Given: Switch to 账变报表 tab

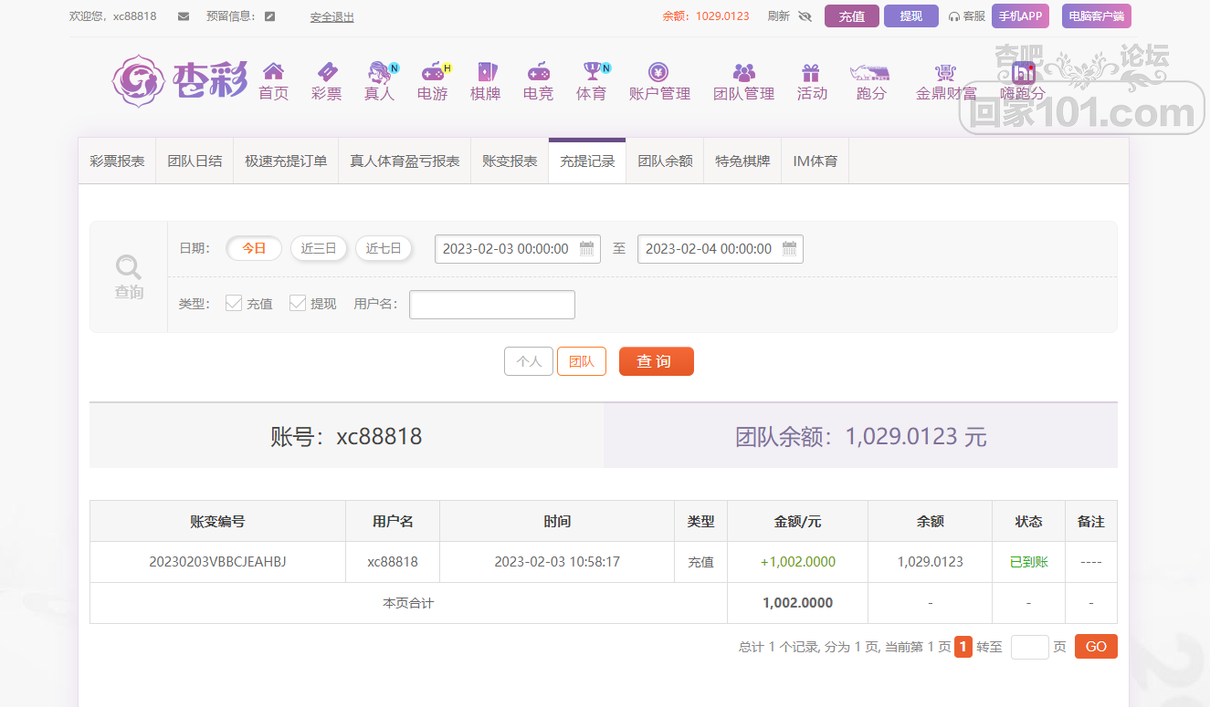Looking at the screenshot, I should pos(510,161).
